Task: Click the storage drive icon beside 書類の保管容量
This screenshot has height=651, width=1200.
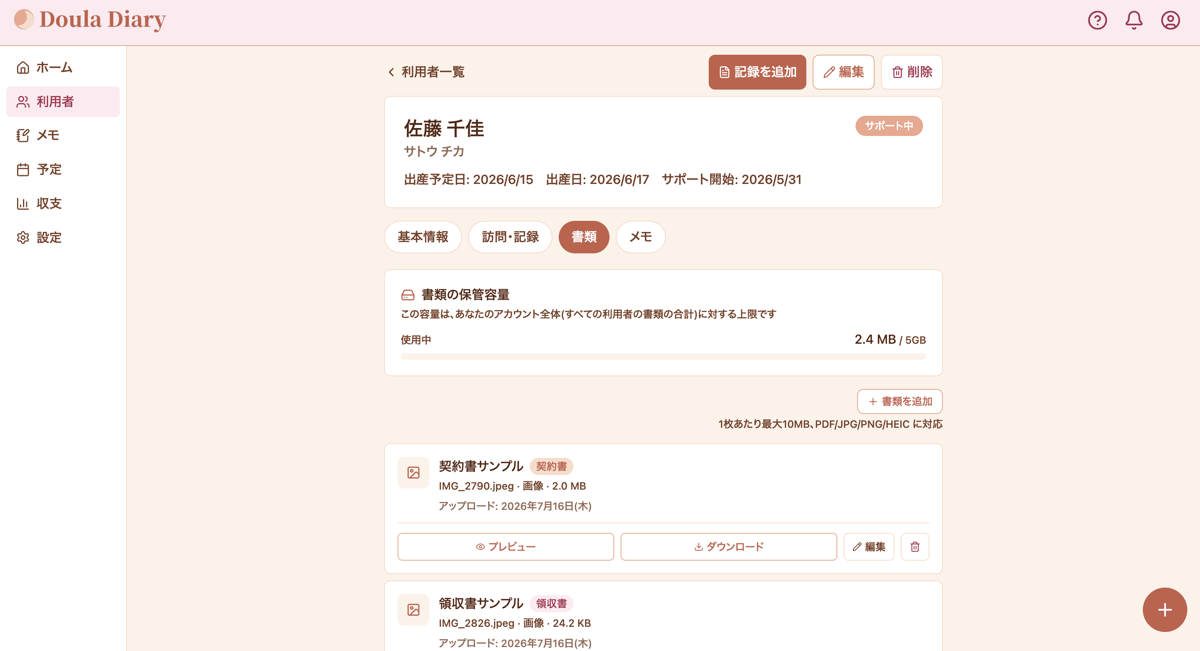Action: (x=408, y=295)
